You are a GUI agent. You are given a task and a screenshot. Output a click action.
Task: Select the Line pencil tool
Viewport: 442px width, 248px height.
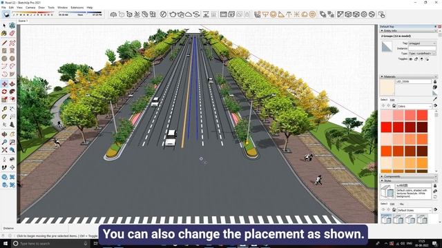(x=4, y=43)
